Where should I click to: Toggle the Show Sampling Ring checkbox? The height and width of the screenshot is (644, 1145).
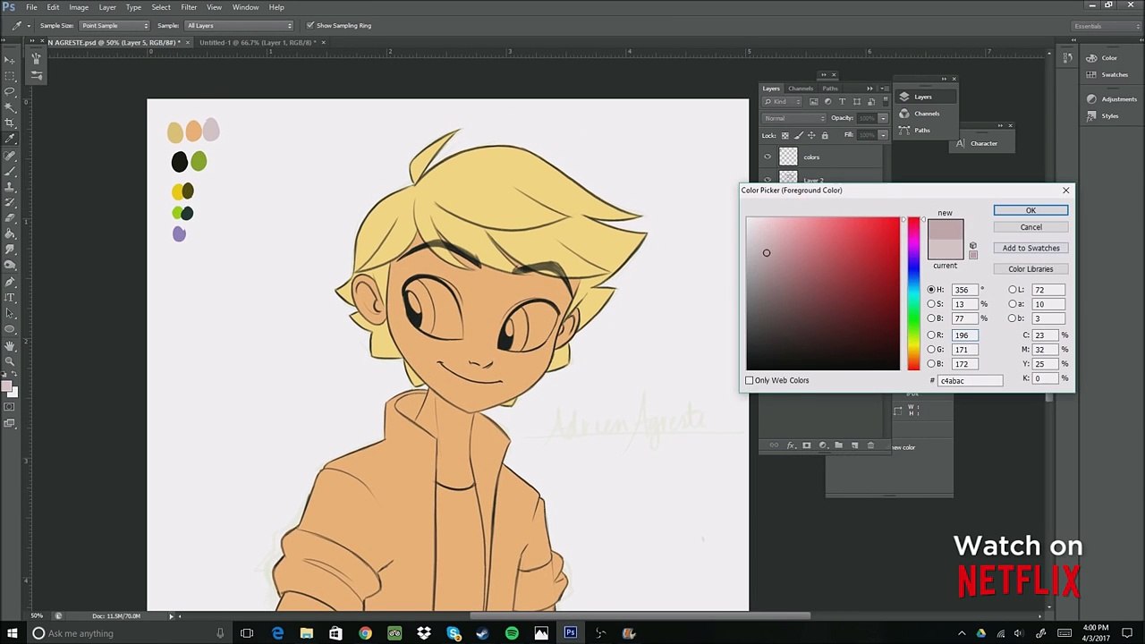(310, 25)
